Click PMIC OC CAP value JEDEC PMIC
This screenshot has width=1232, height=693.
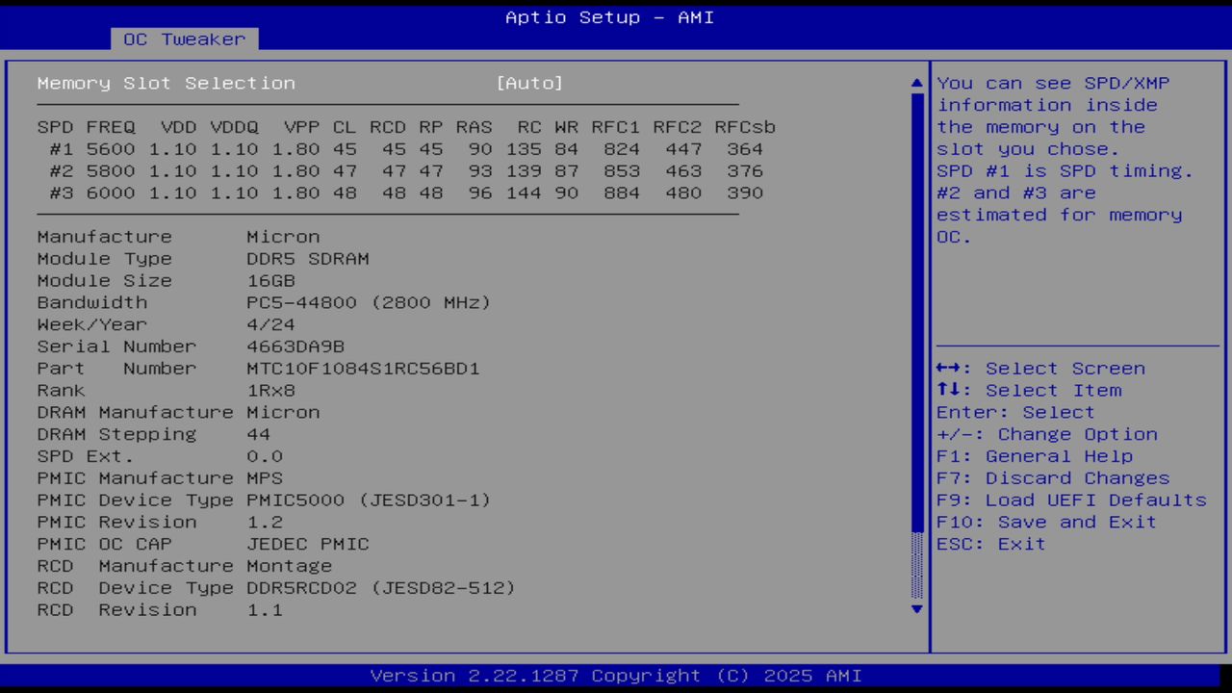point(308,545)
